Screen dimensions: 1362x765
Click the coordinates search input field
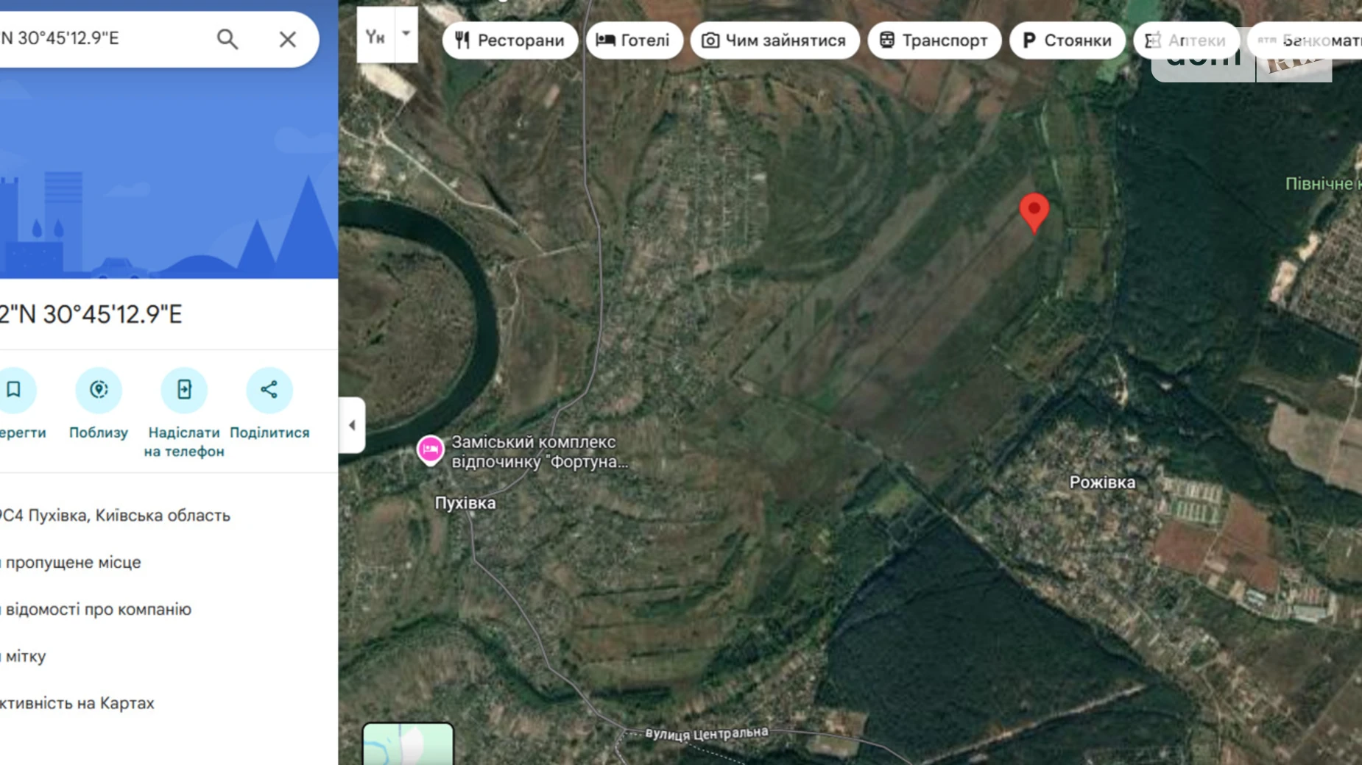pos(103,38)
